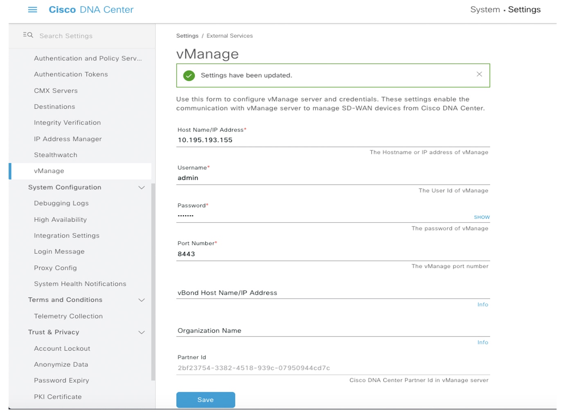Collapse the Terms and Conditions section
This screenshot has width=566, height=418.
[142, 300]
